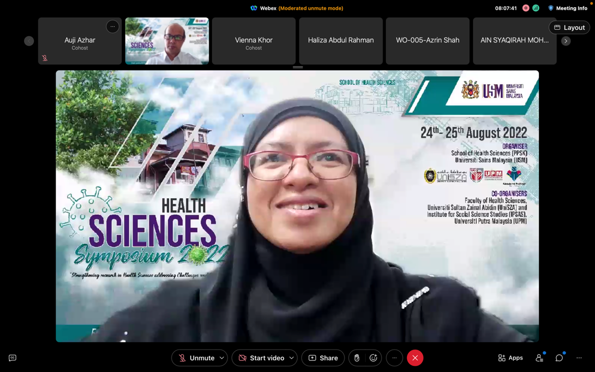The width and height of the screenshot is (595, 372).
Task: Click the filmstrip resize handle
Action: coord(298,67)
